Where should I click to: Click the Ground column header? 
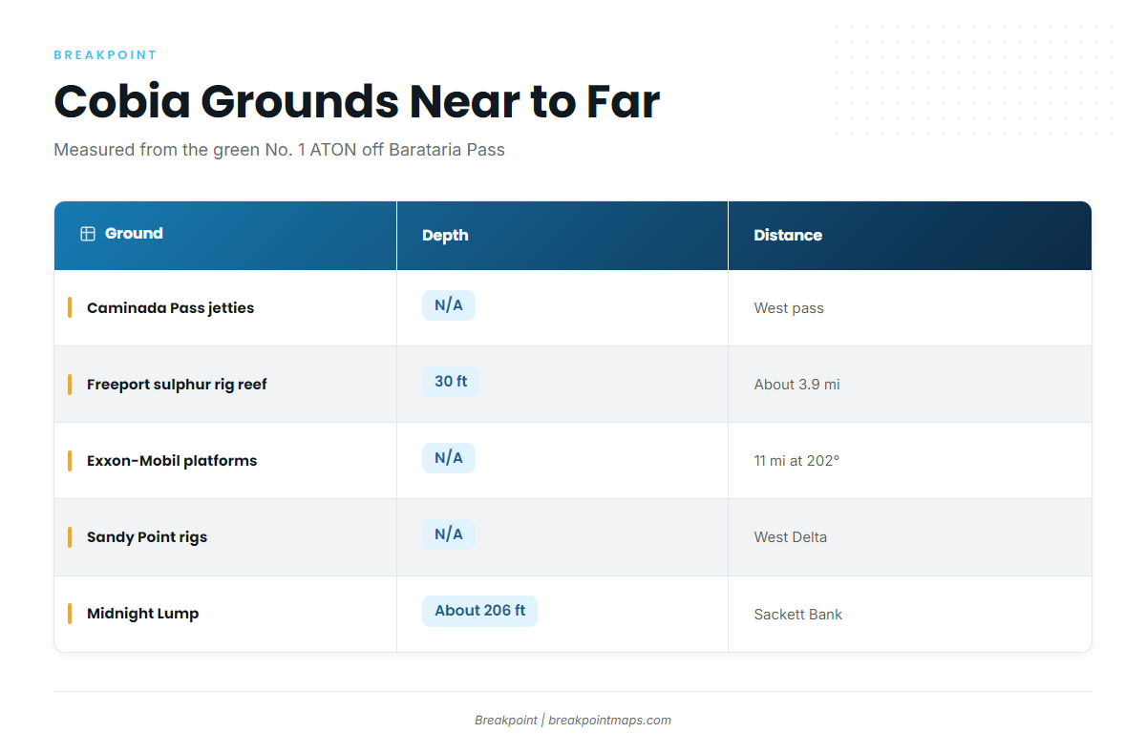(x=225, y=236)
